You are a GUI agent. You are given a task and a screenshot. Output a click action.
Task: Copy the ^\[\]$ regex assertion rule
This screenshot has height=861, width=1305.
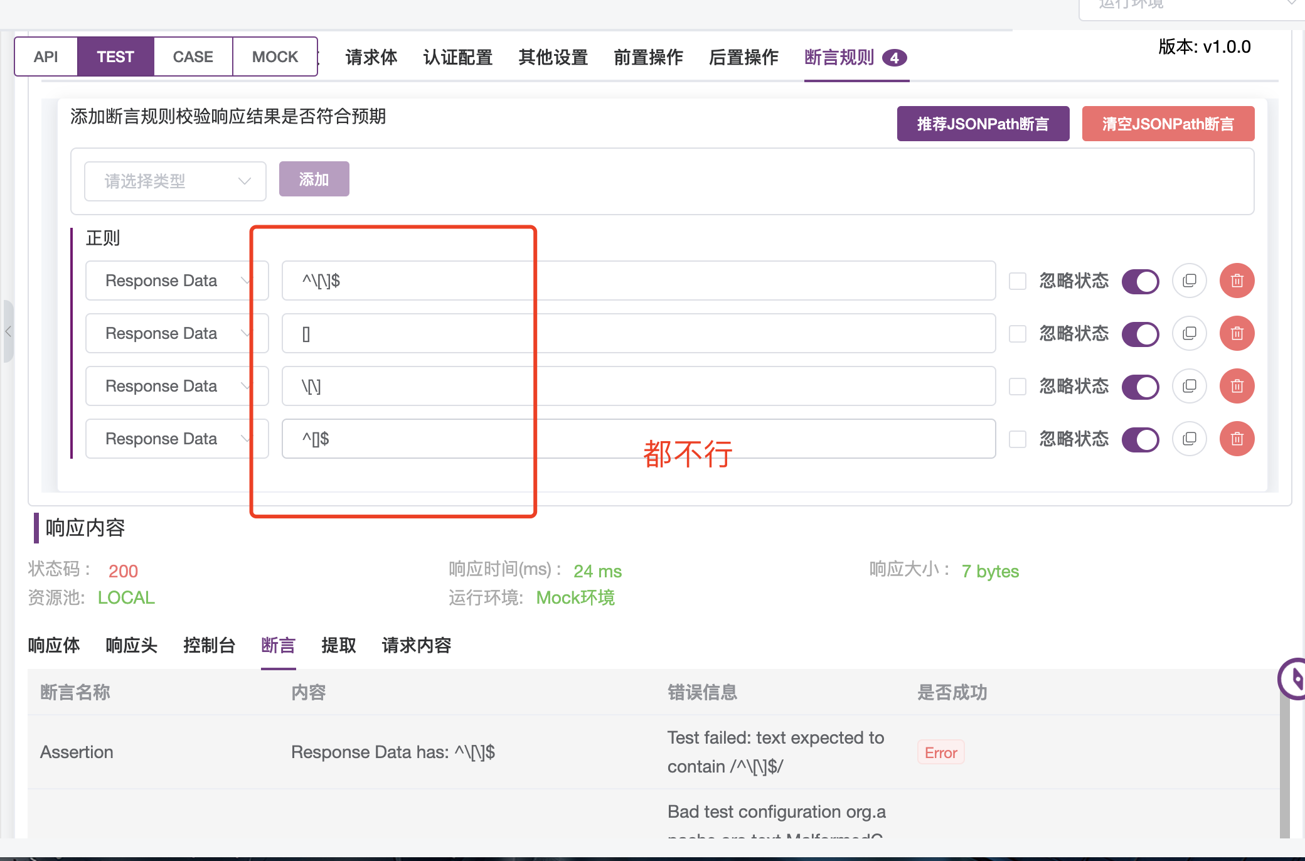pyautogui.click(x=1189, y=281)
